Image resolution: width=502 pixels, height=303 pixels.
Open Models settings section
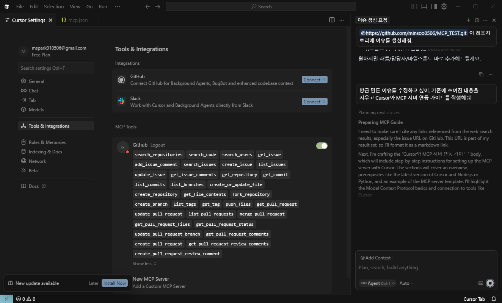coord(56,109)
